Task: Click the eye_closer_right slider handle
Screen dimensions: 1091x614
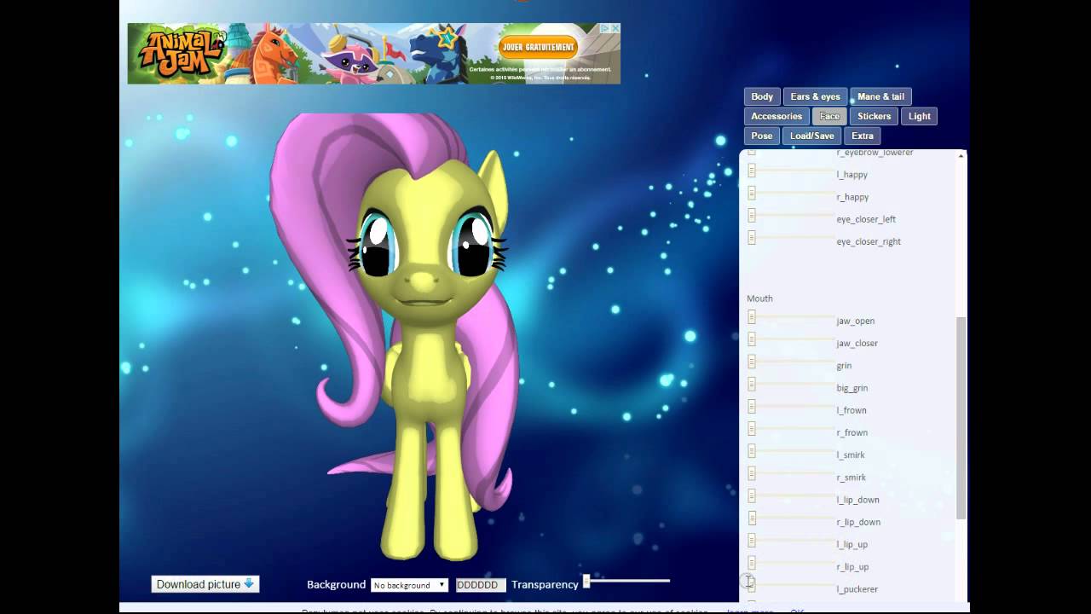Action: [x=752, y=237]
